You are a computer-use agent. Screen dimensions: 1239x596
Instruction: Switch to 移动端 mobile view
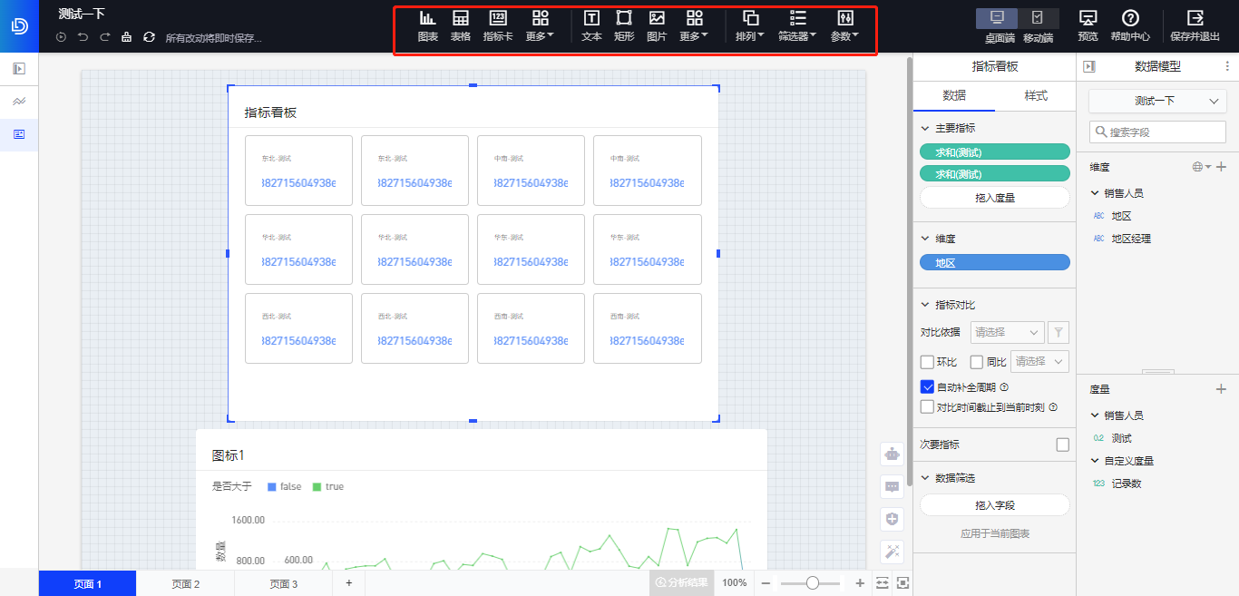click(x=1038, y=25)
